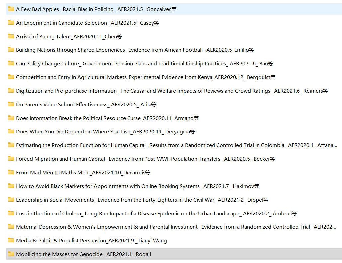This screenshot has width=342, height=263.
Task: Click folder icon for Loss in the Time of Cholera
Action: click(x=11, y=213)
